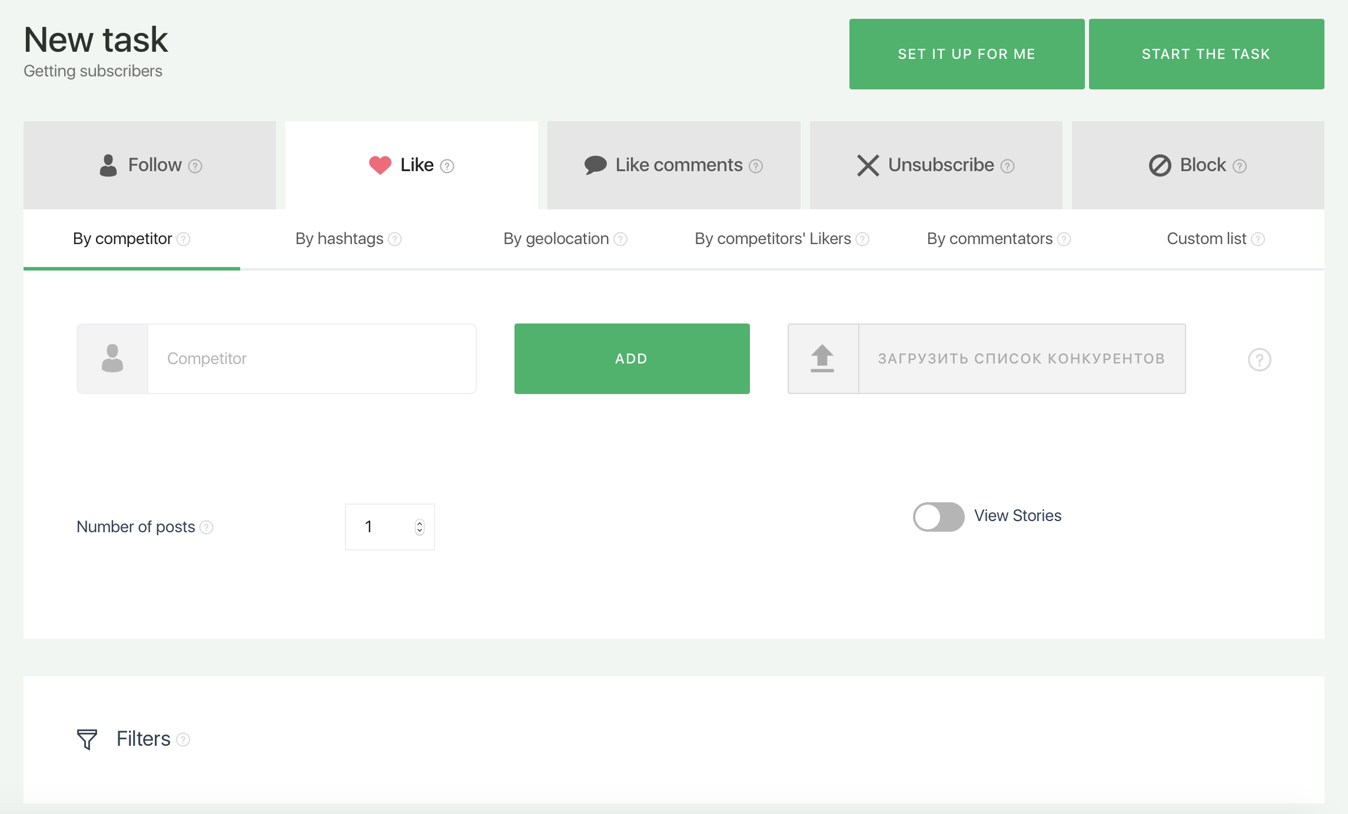Open the Follow tab
This screenshot has height=814, width=1348.
click(x=150, y=165)
